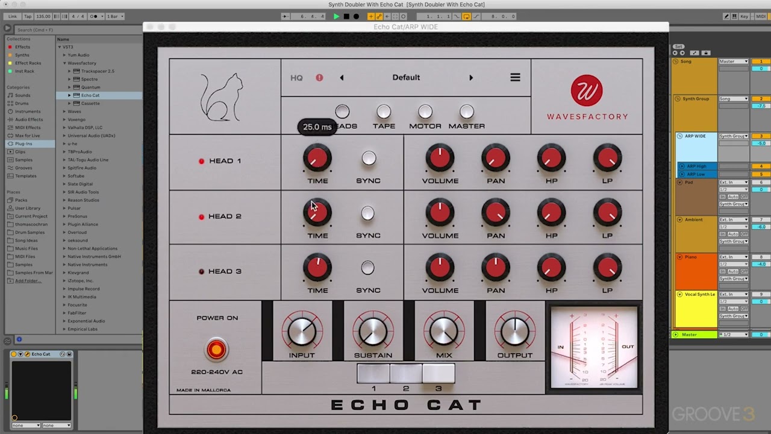Fold the Piano track

point(679,257)
